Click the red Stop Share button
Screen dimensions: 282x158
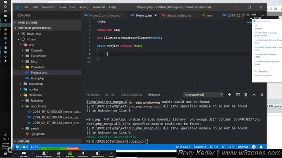73,149
